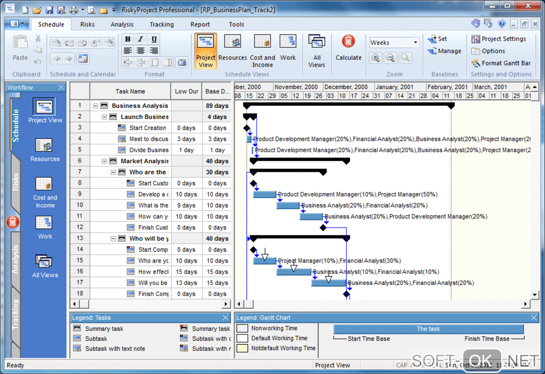Close the Legend: Tasks panel

225,317
